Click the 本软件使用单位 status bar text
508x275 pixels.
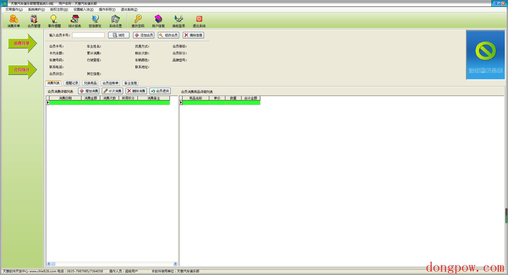coord(175,271)
